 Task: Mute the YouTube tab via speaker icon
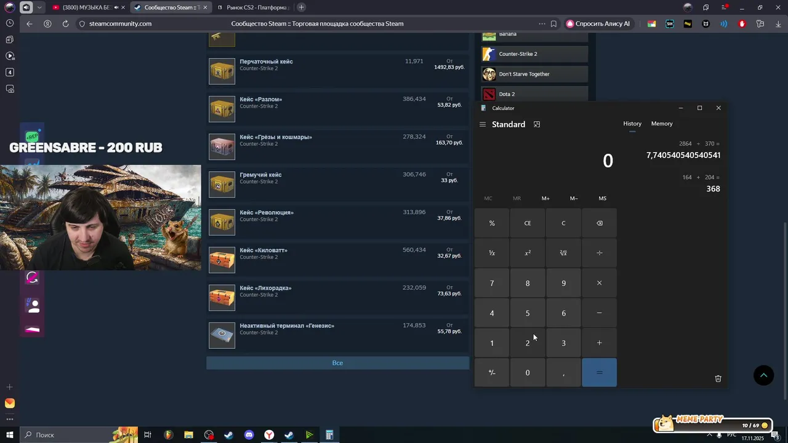(116, 7)
